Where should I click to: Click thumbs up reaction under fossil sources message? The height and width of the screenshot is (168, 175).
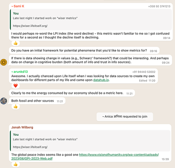pos(16,106)
